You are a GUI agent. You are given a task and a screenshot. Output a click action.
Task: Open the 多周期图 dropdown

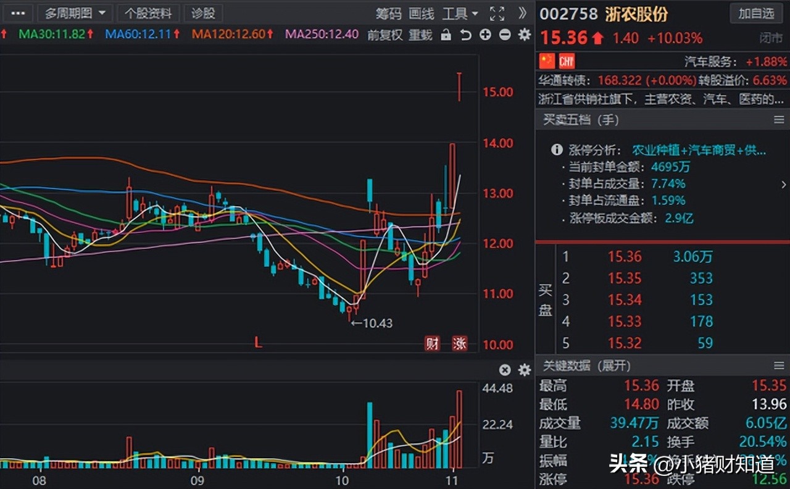pyautogui.click(x=74, y=13)
